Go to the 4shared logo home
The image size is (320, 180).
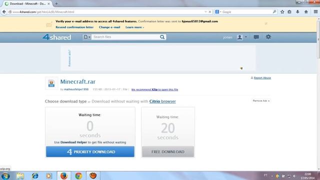pos(57,37)
